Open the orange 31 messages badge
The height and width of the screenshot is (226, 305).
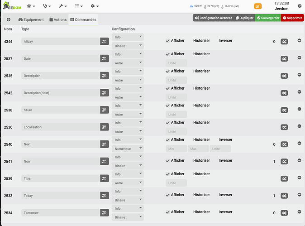pos(258,6)
